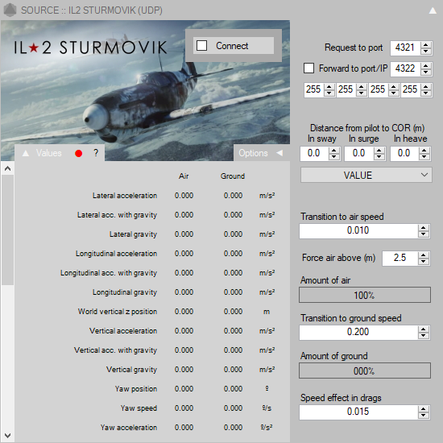Screen dimensions: 443x443
Task: Click the Yaw acceleration Ground value
Action: pos(233,428)
